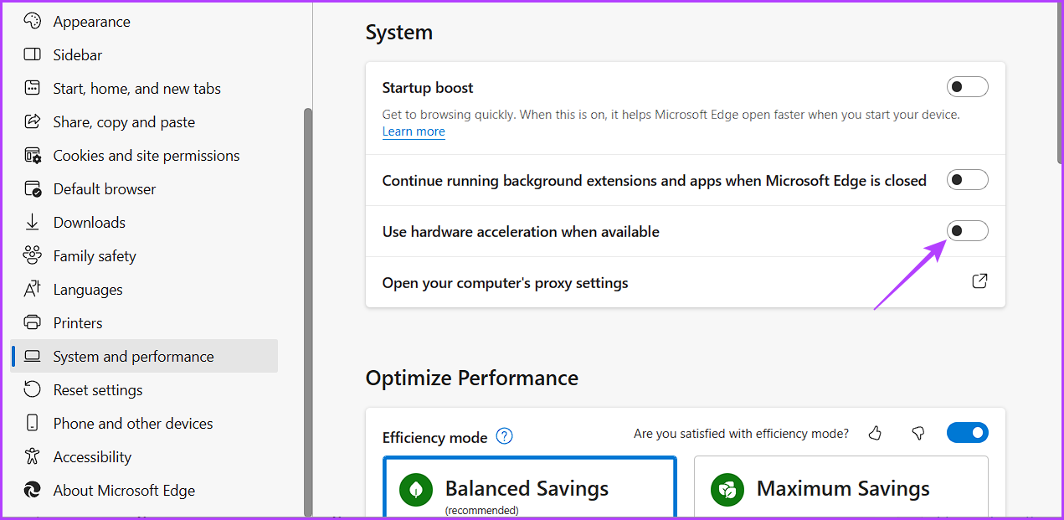Click the Microsoft Edge logo icon

33,490
